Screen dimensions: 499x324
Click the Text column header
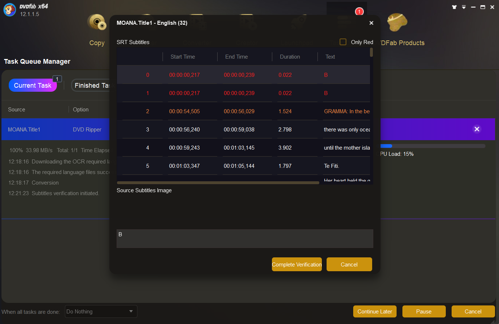coord(330,57)
